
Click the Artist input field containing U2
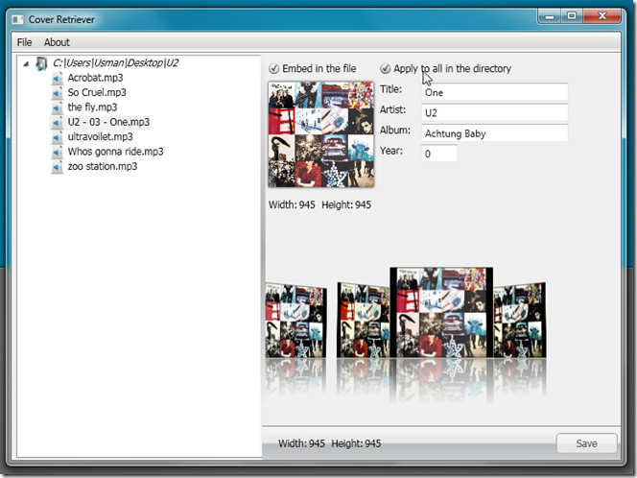click(x=494, y=112)
